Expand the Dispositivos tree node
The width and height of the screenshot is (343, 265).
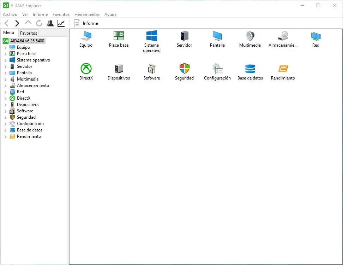(x=5, y=105)
